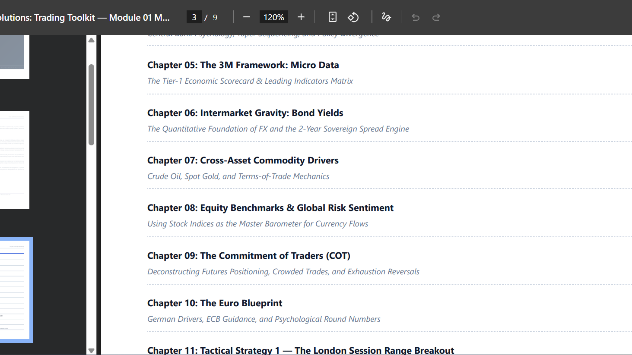Click the Deconstructing Futures Positioning subtitle
The image size is (632, 355).
tap(283, 272)
